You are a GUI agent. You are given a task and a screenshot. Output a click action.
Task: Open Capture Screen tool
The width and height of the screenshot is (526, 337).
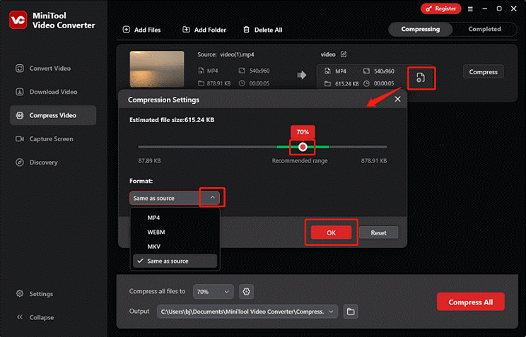point(45,138)
